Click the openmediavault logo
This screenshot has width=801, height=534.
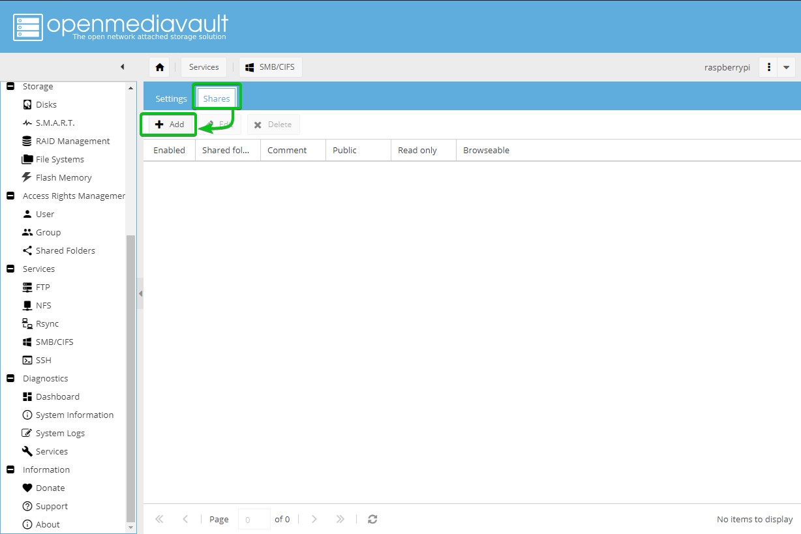click(121, 27)
